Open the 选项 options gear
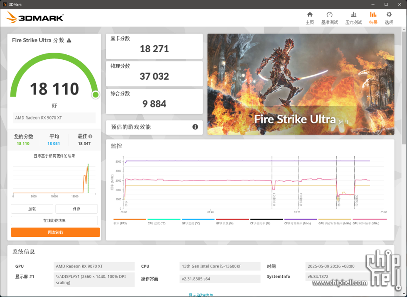 coord(389,18)
